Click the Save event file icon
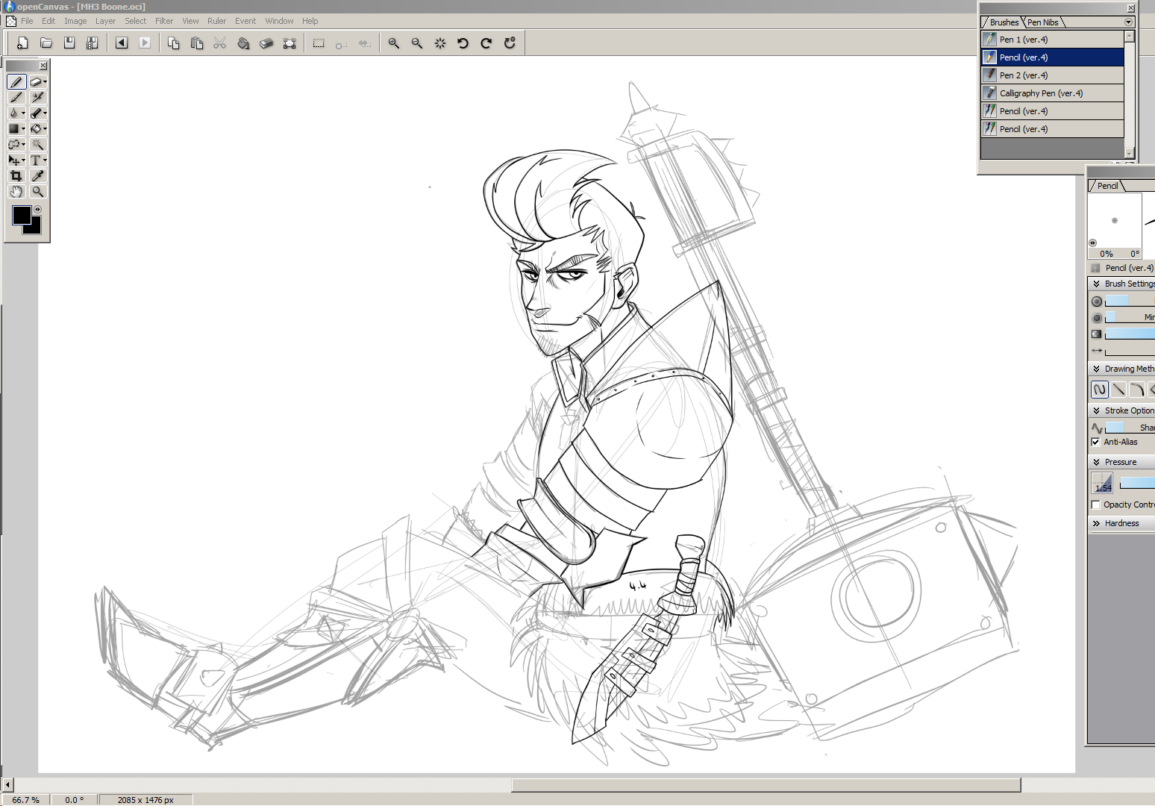This screenshot has width=1155, height=806. (x=93, y=43)
